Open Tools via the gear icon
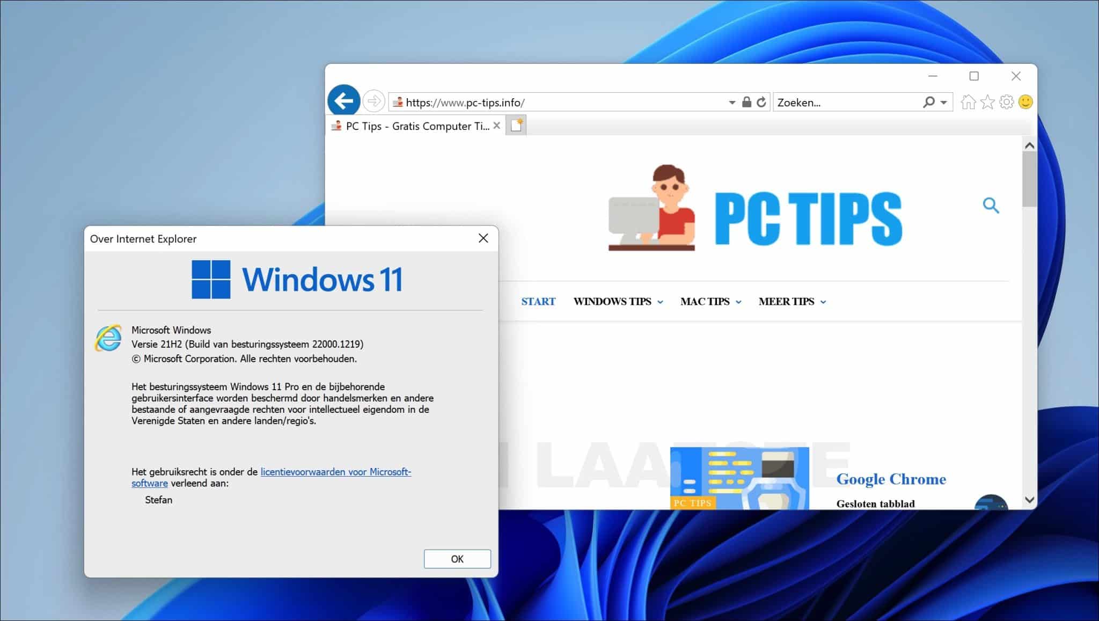Viewport: 1099px width, 621px height. pos(1006,101)
